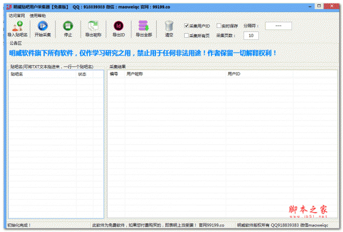
Task: Click the 采集页数 page count field
Action: [x=250, y=35]
